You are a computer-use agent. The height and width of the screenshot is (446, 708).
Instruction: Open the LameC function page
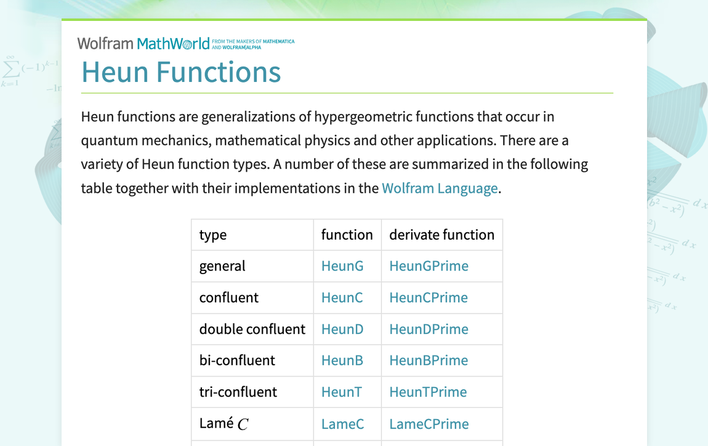[x=342, y=424]
